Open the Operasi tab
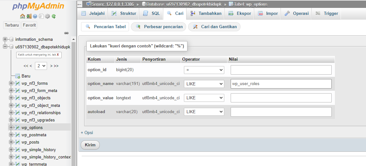The height and width of the screenshot is (166, 366). click(296, 14)
